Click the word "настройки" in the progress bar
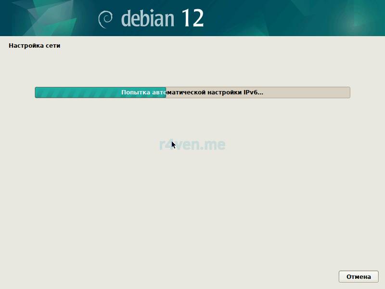 pos(225,92)
